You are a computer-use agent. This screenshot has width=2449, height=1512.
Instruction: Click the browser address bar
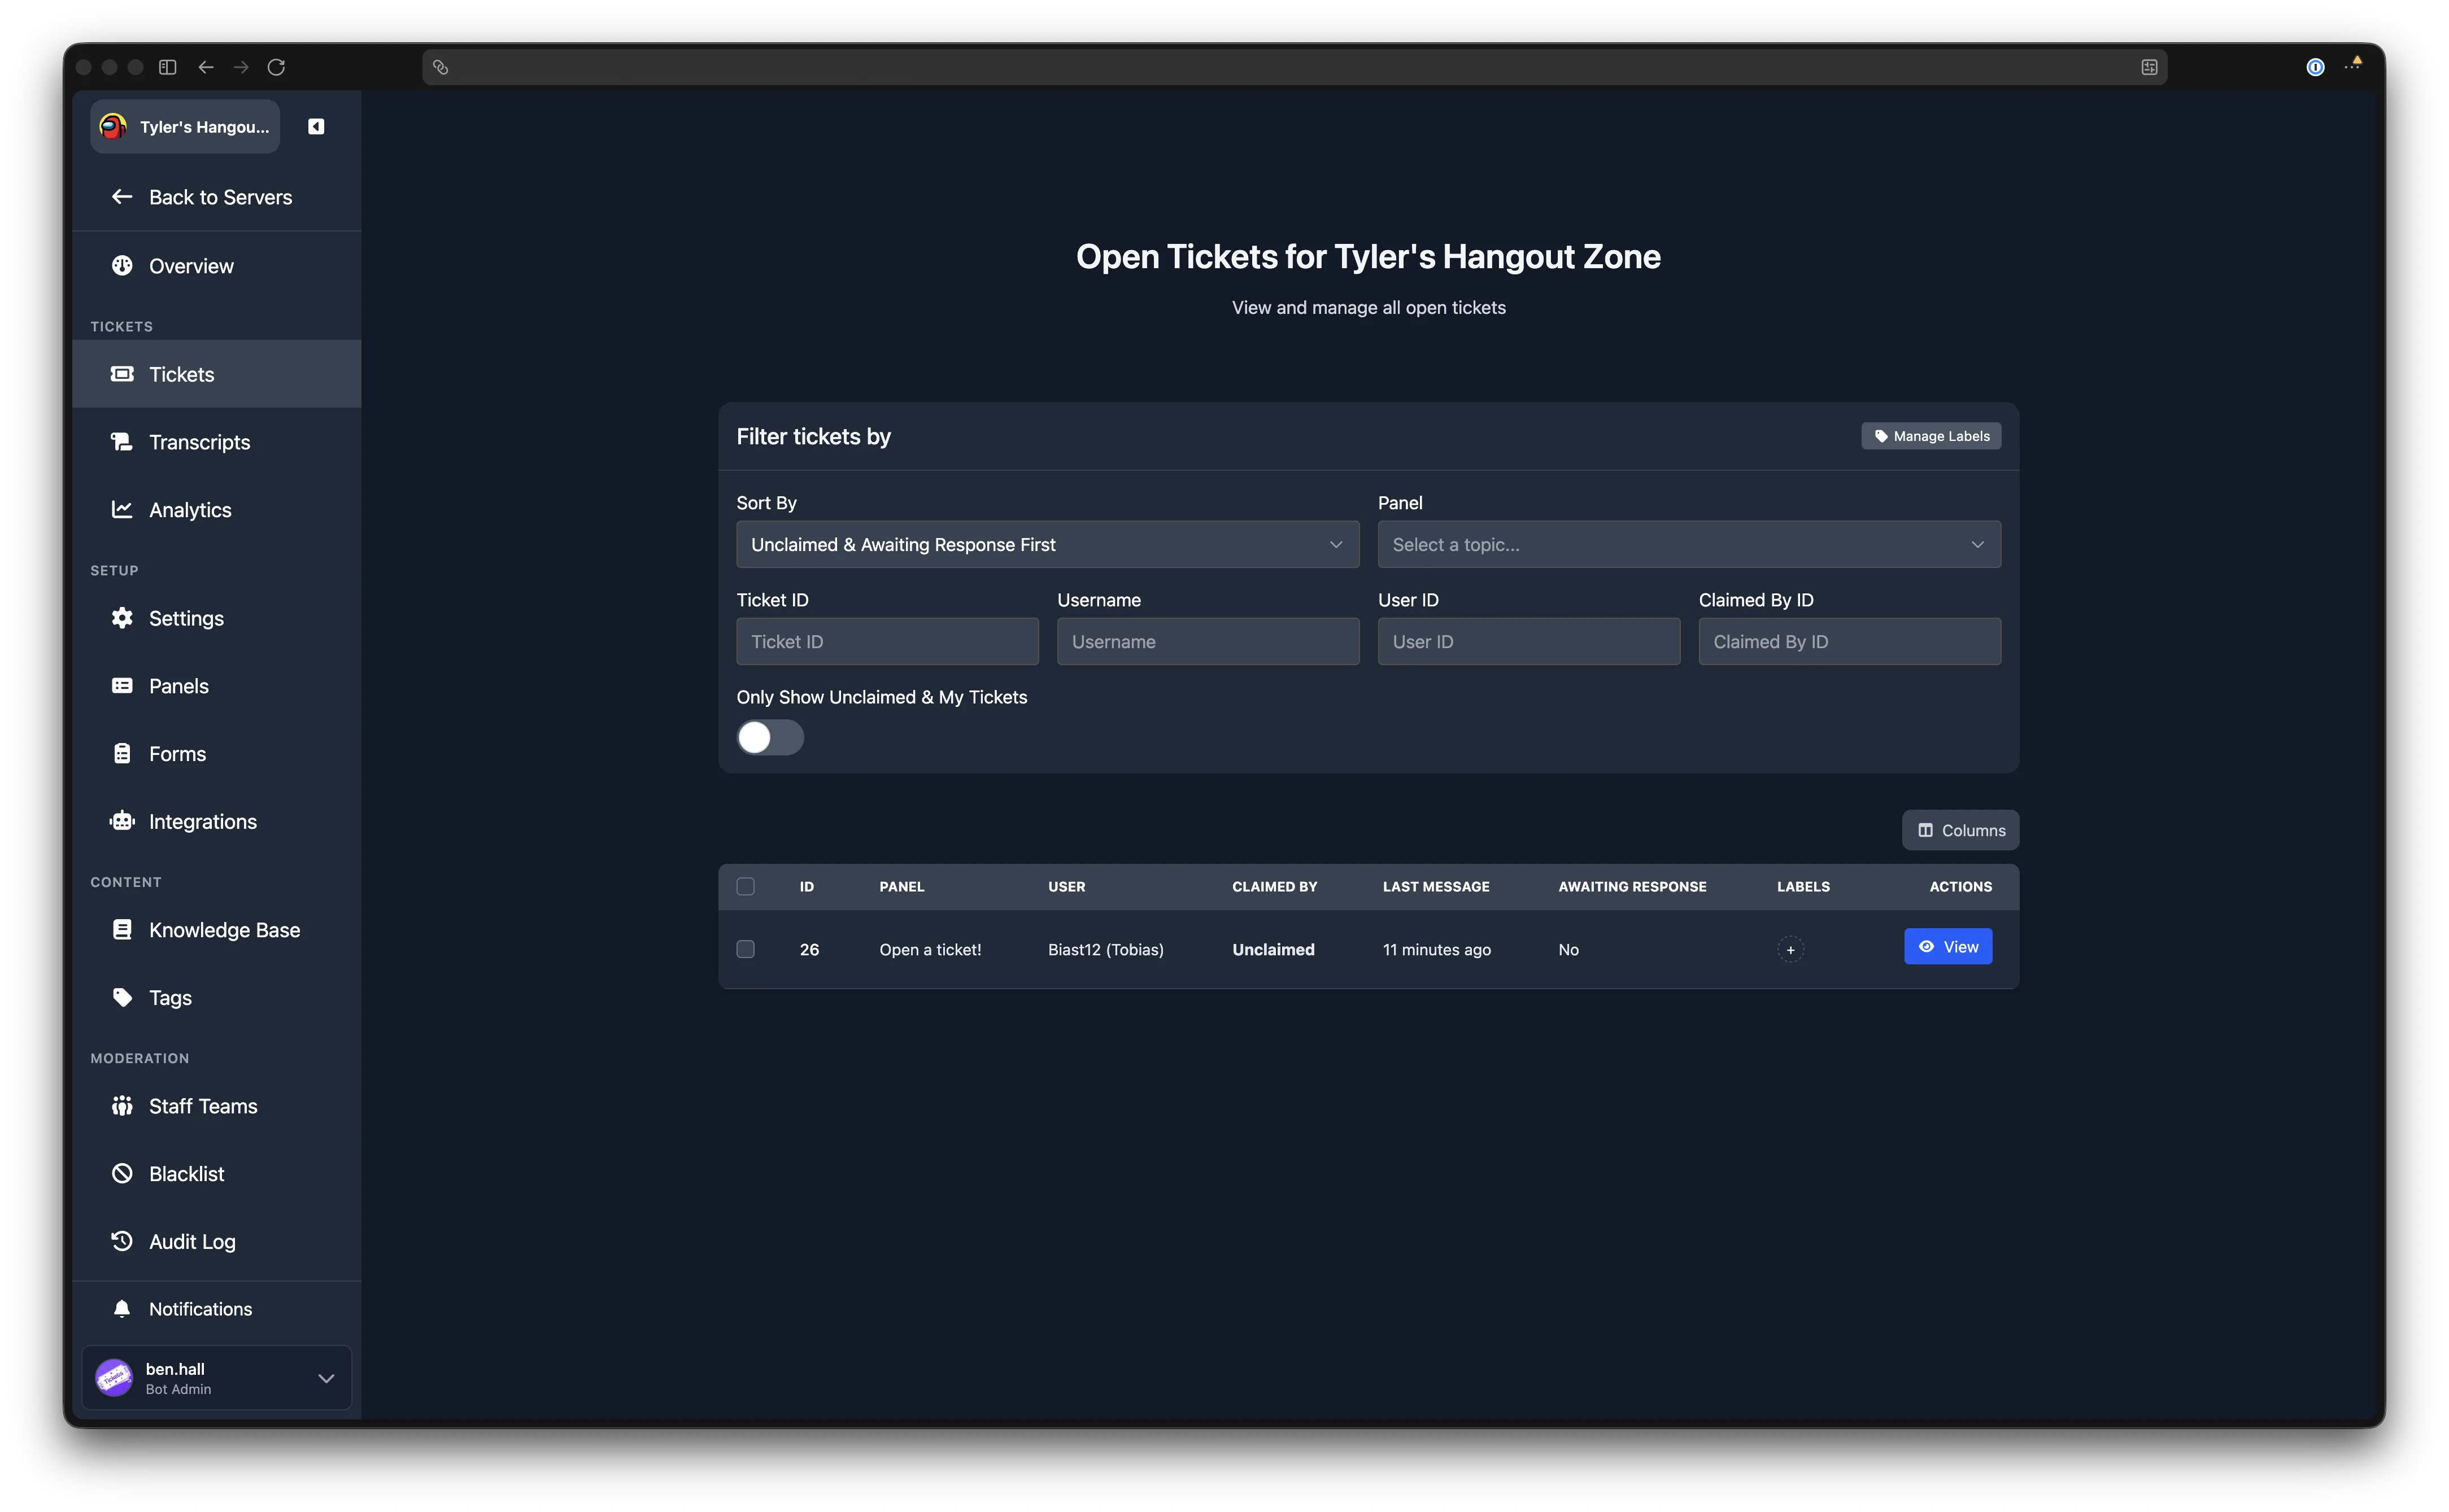(x=1293, y=67)
